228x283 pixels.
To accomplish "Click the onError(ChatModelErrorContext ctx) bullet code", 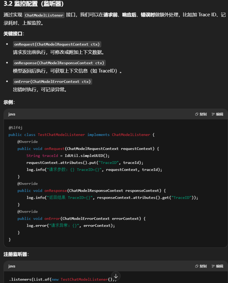I will tap(52, 82).
